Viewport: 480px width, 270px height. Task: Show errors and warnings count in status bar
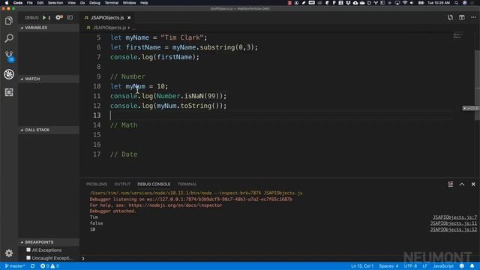point(49,266)
